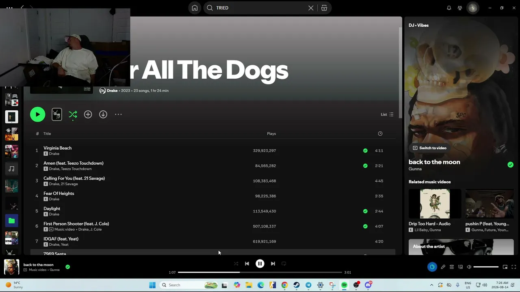The image size is (520, 292).
Task: Toggle saved checkmark in Now Playing panel
Action: (x=510, y=165)
